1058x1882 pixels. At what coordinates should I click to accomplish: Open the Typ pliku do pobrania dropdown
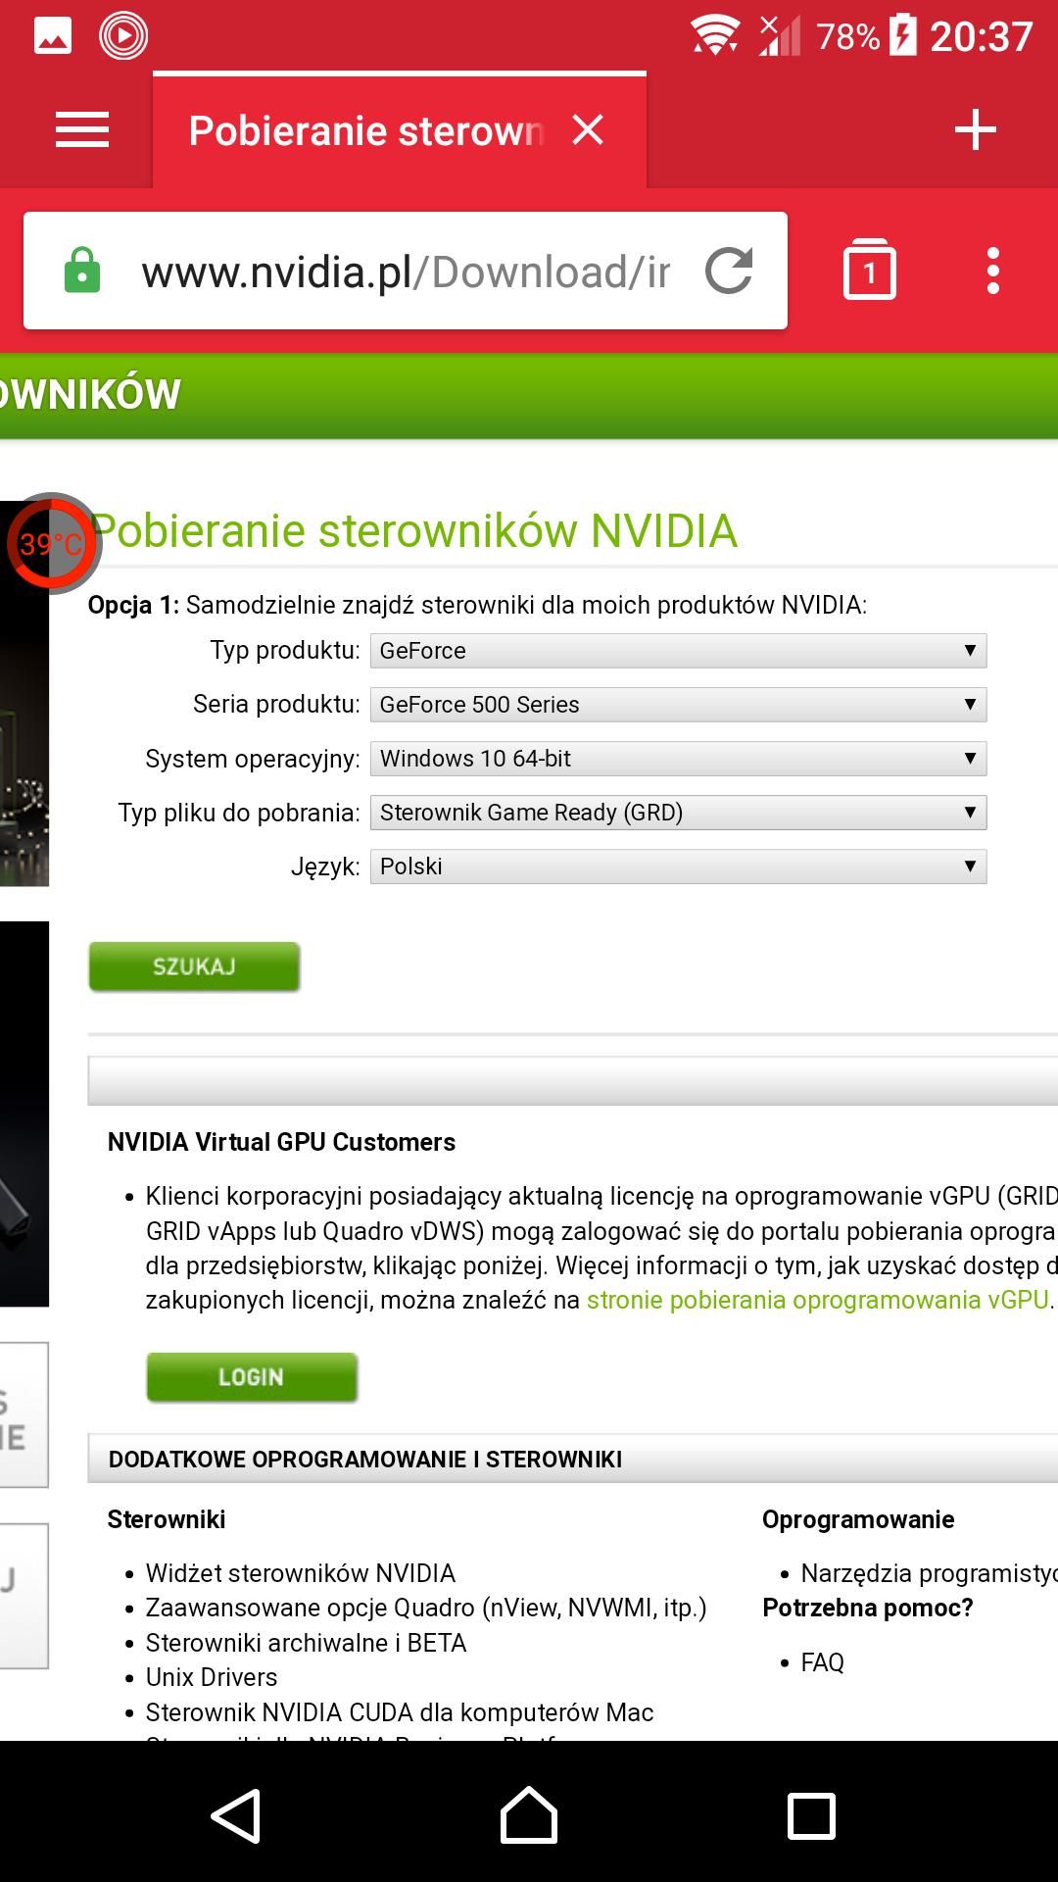click(x=677, y=813)
